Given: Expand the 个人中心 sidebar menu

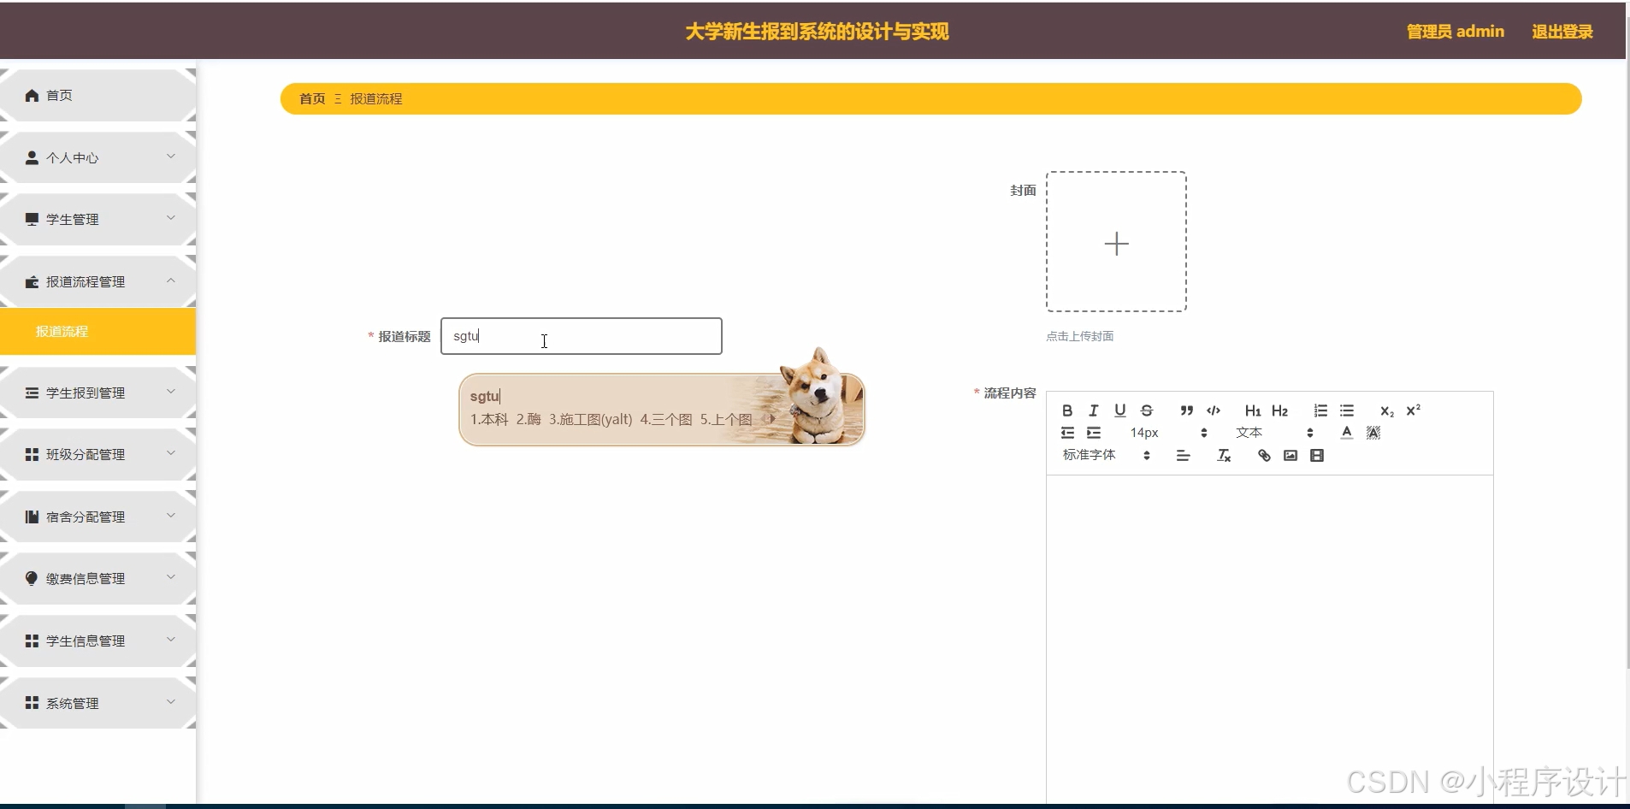Looking at the screenshot, I should coord(97,157).
